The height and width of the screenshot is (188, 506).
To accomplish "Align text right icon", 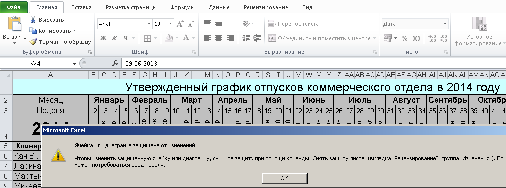I will pyautogui.click(x=230, y=38).
